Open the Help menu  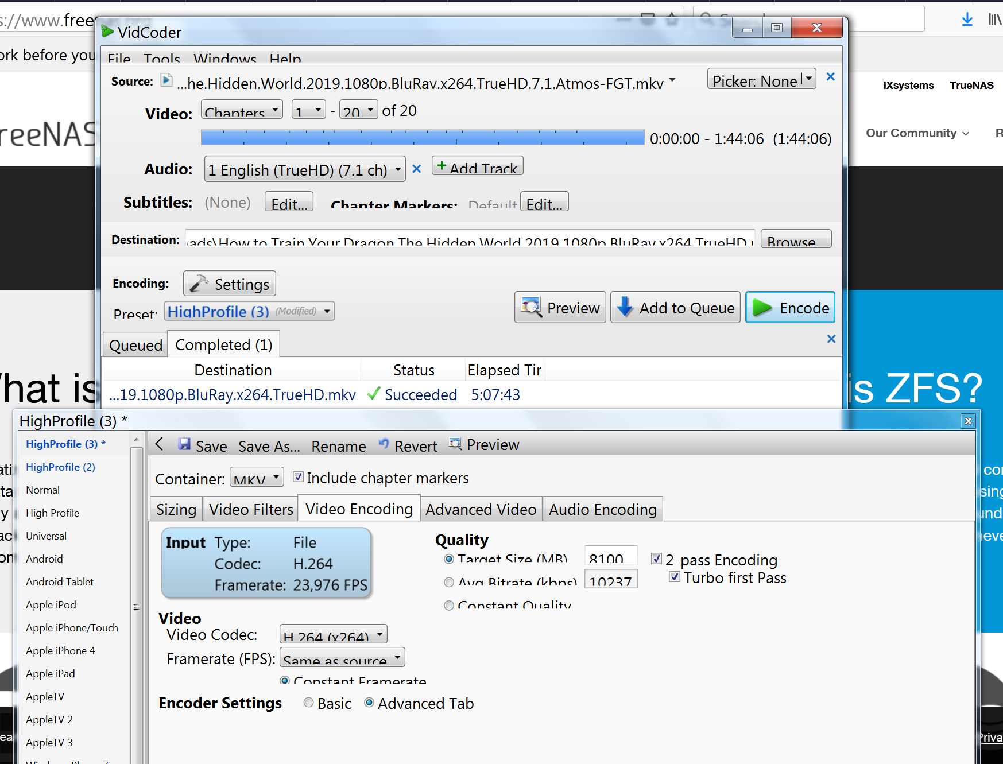285,58
